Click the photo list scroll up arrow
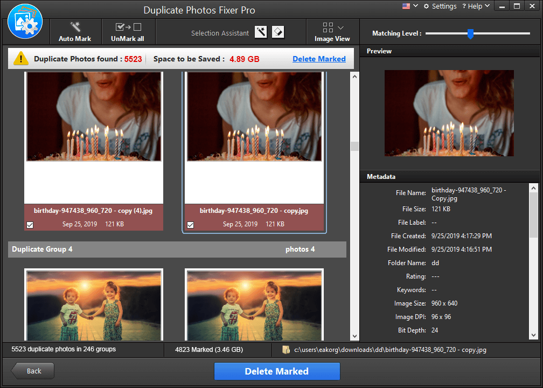 pyautogui.click(x=354, y=76)
